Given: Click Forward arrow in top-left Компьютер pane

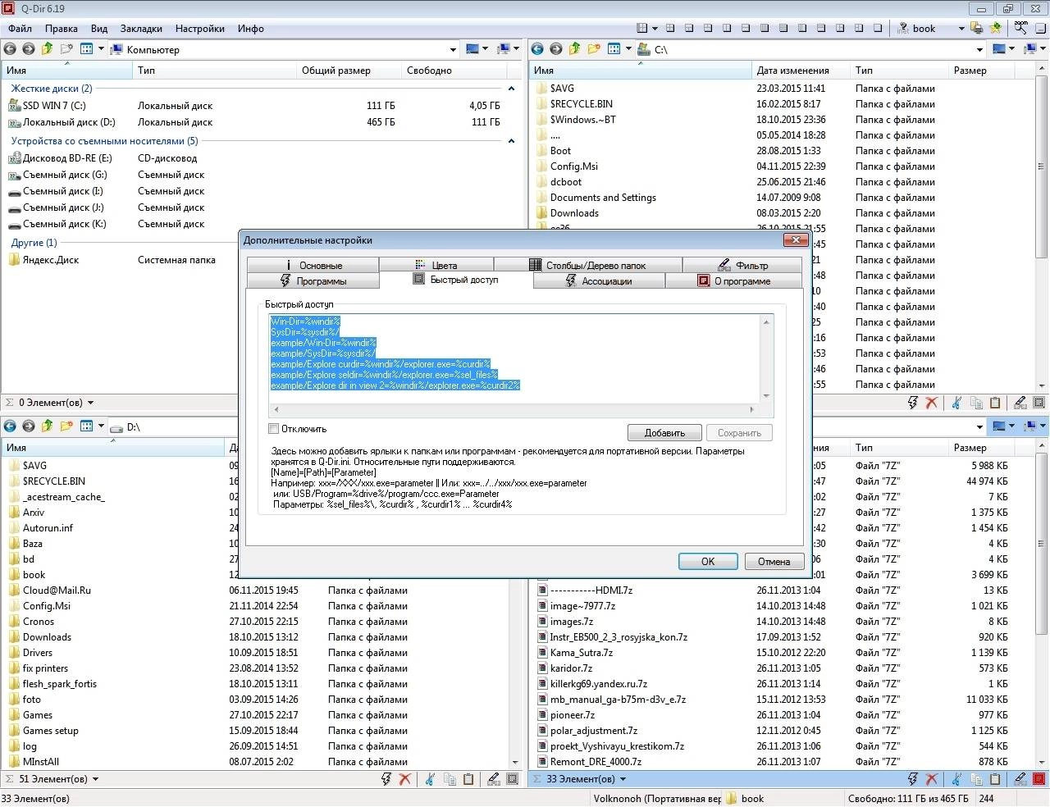Looking at the screenshot, I should [29, 49].
